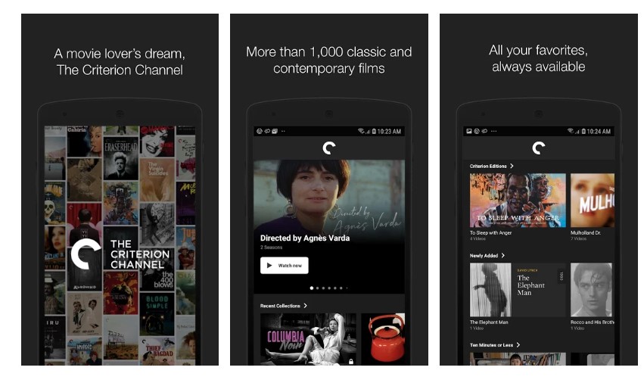Click the first notification icon beside 10:23 AM bar
This screenshot has height=383, width=644.
[260, 131]
